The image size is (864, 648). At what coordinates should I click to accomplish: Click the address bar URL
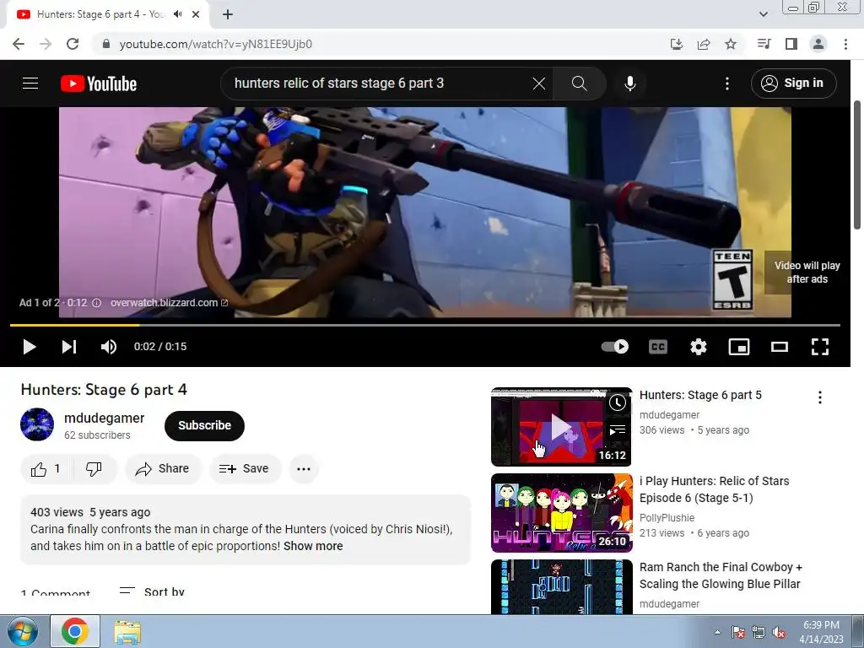215,44
